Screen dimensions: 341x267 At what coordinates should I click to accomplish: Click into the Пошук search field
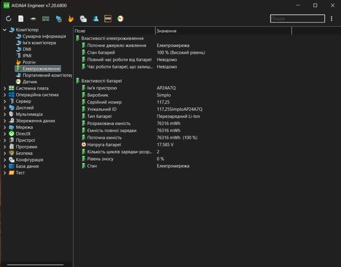click(x=297, y=19)
